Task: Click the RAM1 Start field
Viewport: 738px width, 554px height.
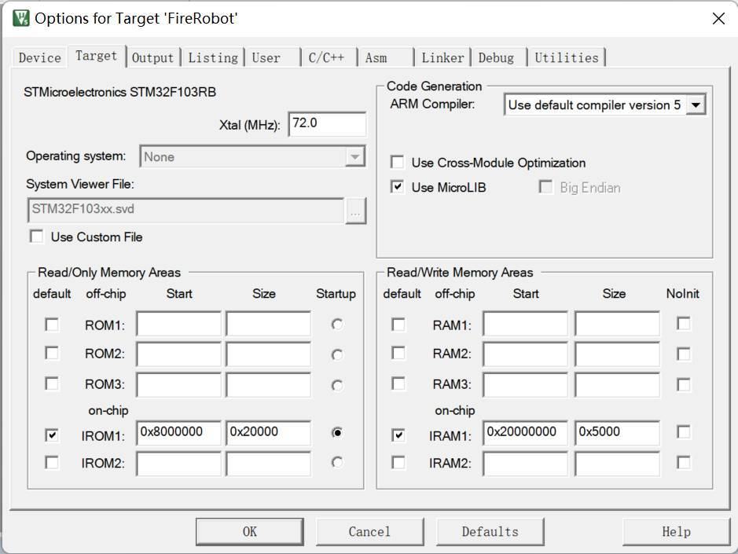Action: pyautogui.click(x=525, y=323)
